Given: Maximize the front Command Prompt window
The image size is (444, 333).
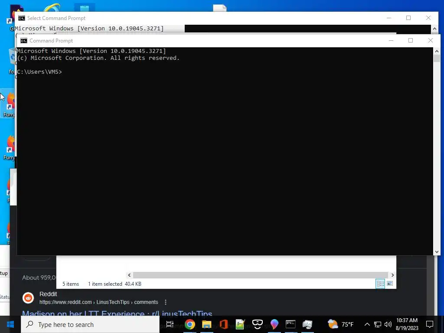Looking at the screenshot, I should coord(411,40).
